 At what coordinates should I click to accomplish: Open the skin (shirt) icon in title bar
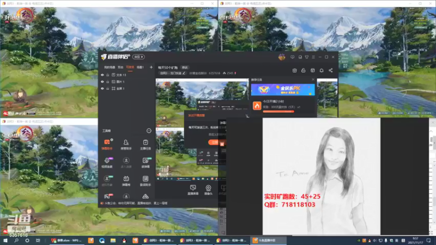coord(307,57)
